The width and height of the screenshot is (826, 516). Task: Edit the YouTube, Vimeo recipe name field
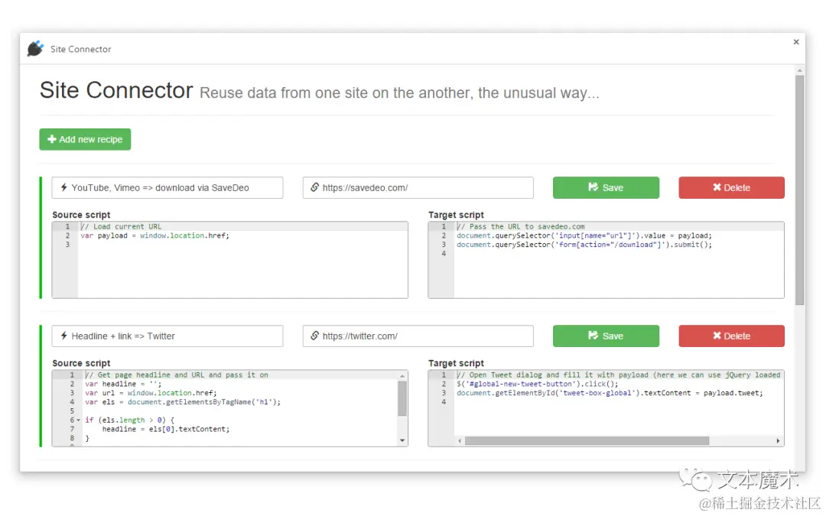click(167, 187)
